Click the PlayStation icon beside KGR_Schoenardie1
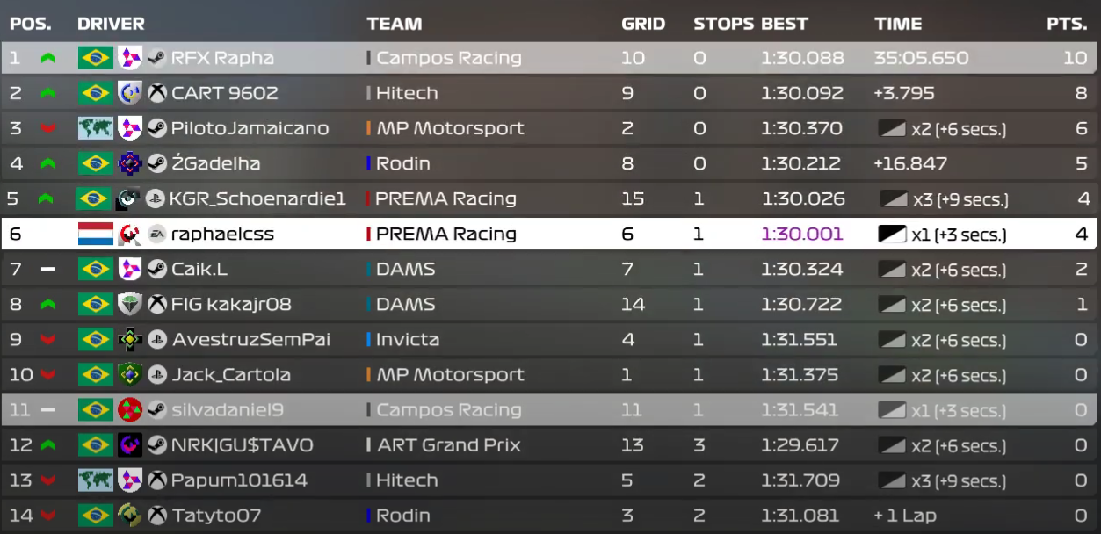Image resolution: width=1101 pixels, height=534 pixels. tap(155, 198)
